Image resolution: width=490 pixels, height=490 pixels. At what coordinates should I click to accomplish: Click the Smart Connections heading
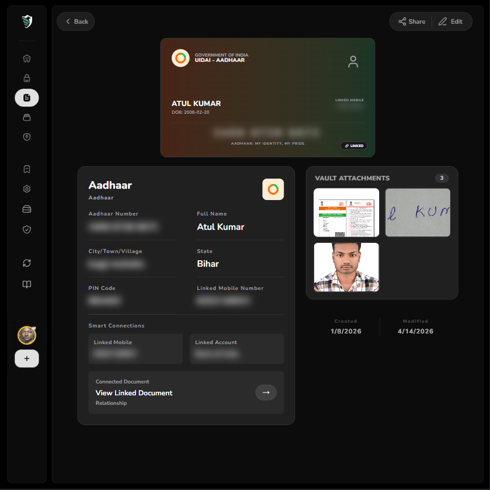116,326
